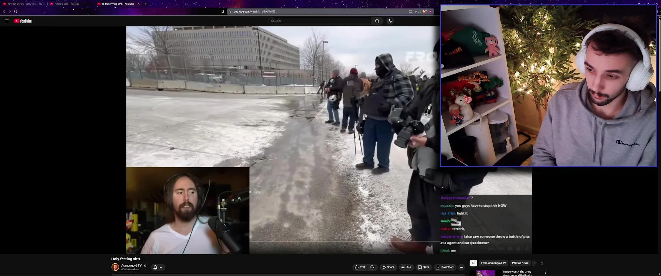Click the '4.3M subscribers' text
Image resolution: width=661 pixels, height=276 pixels.
click(130, 269)
